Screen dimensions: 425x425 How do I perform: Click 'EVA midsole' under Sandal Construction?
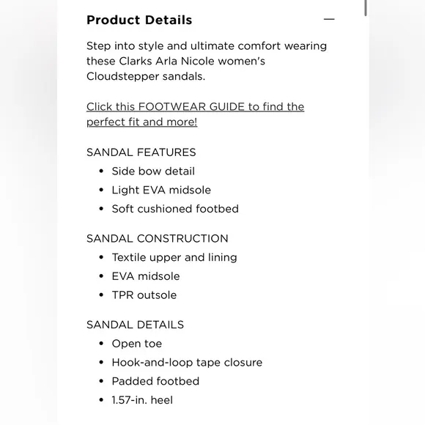tap(146, 276)
